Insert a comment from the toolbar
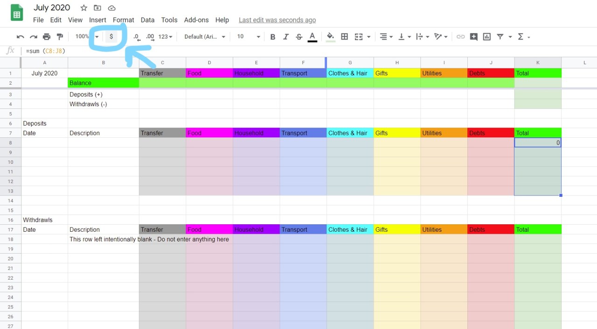 [x=474, y=36]
